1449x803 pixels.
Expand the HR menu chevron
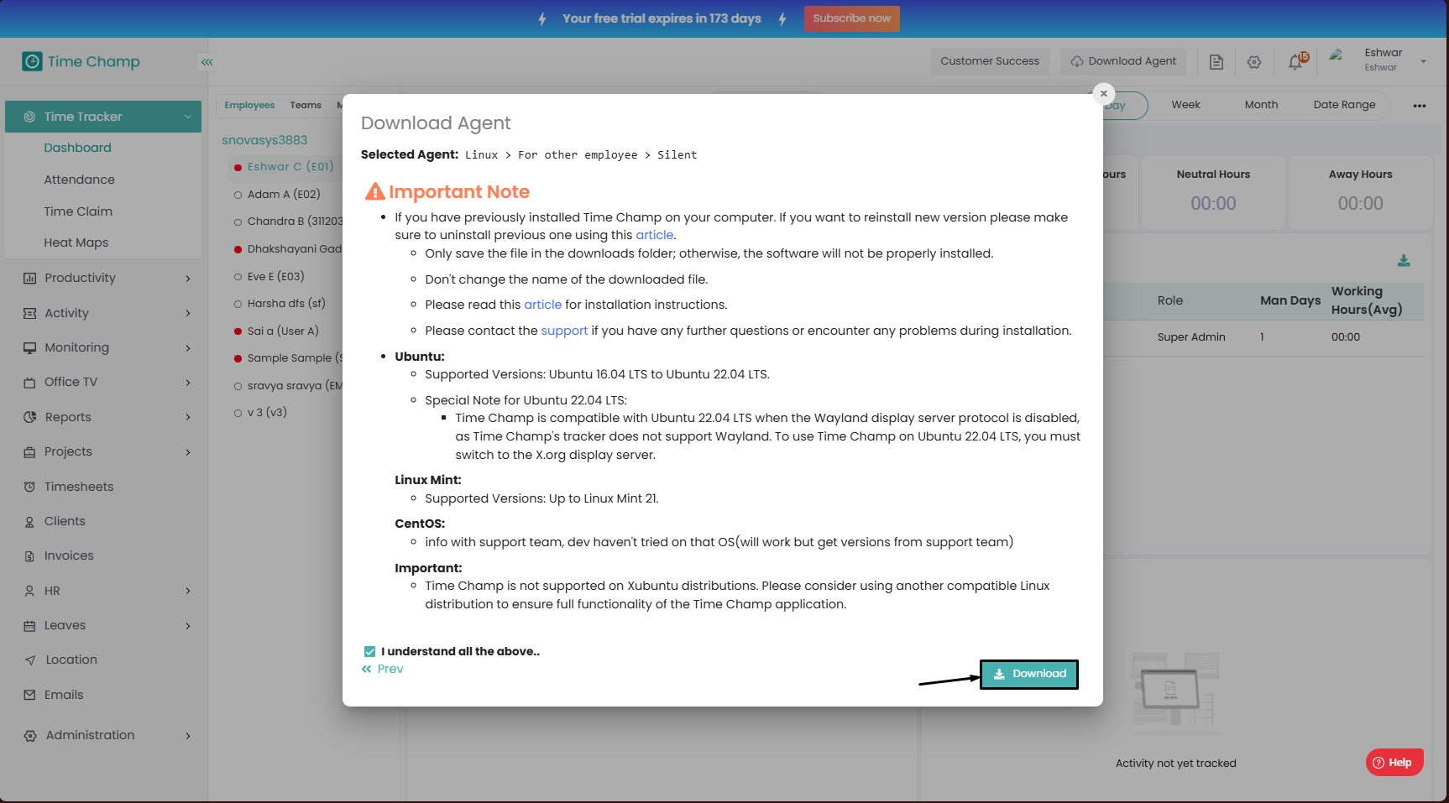pos(188,591)
